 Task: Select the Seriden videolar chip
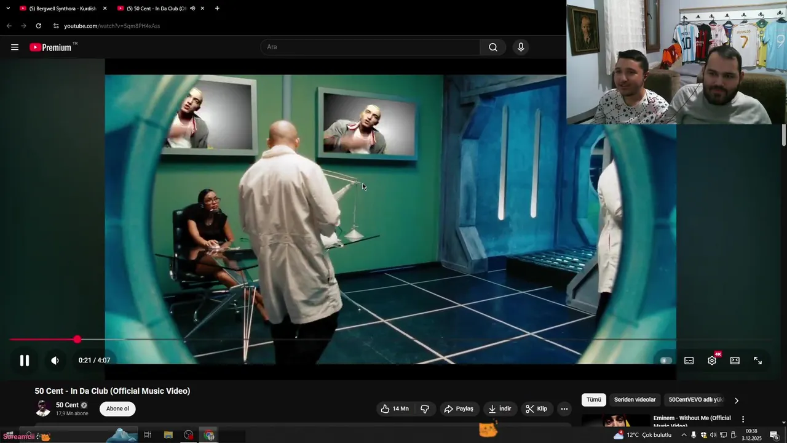click(x=635, y=400)
